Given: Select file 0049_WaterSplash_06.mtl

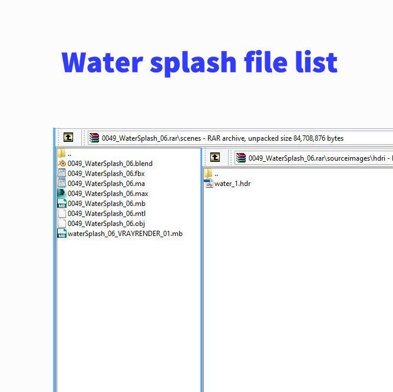Looking at the screenshot, I should [x=107, y=214].
